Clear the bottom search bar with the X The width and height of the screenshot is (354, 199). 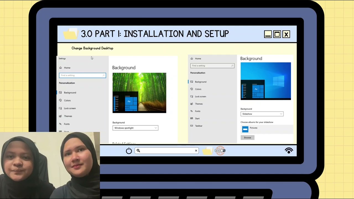196,151
